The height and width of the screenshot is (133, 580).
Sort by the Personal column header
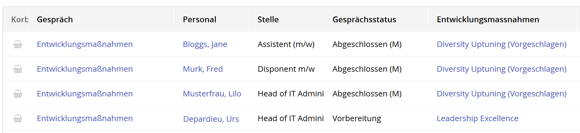point(200,20)
